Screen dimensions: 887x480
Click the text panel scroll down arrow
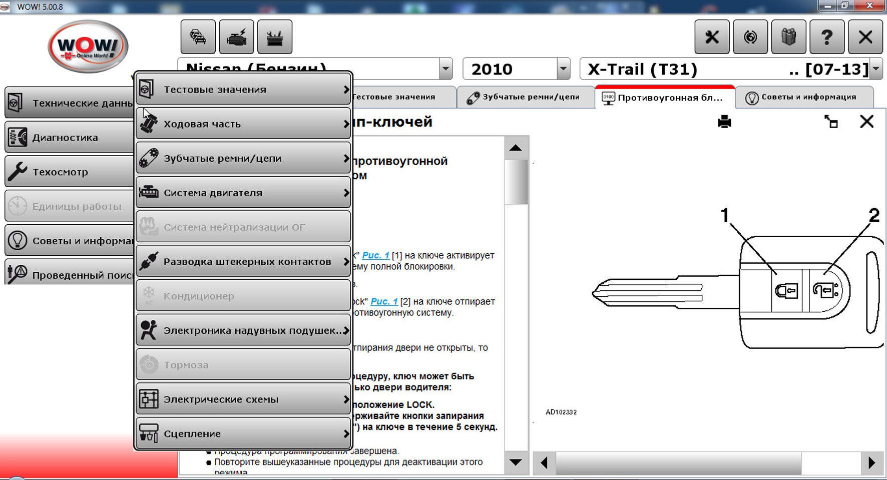point(516,462)
